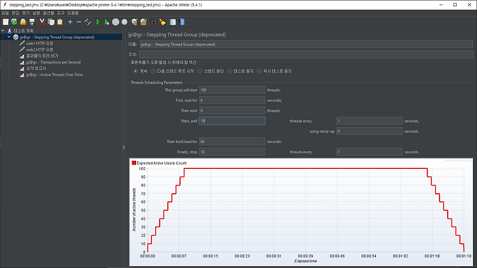Open the 실행 menu
The height and width of the screenshot is (268, 477).
point(36,13)
